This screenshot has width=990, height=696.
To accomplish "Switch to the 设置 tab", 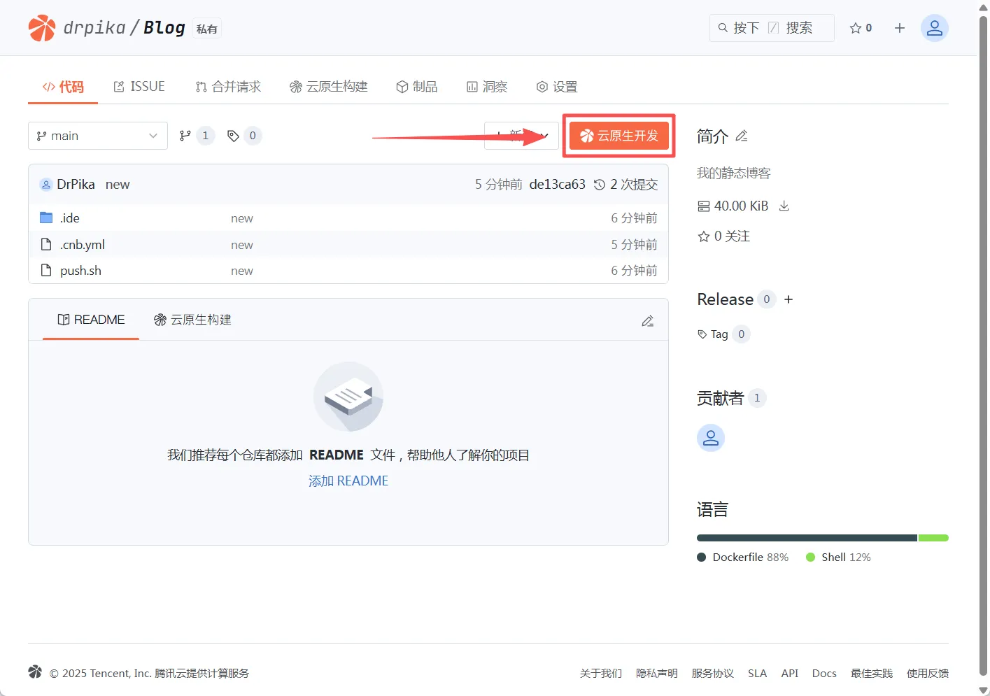I will point(557,87).
